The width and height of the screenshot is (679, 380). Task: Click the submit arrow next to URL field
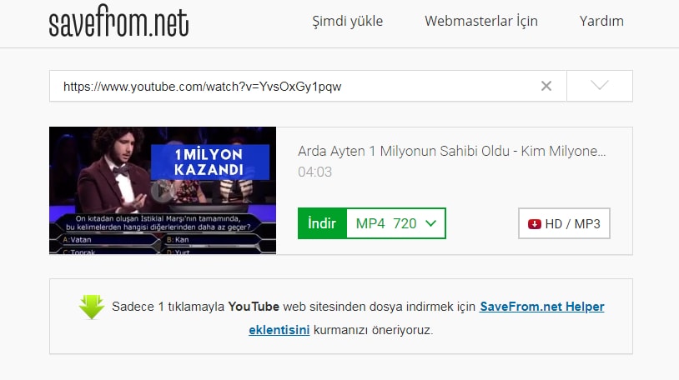click(x=599, y=86)
